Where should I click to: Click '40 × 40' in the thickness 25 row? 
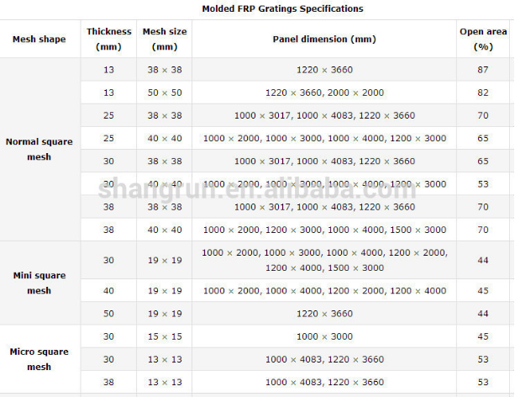(165, 138)
